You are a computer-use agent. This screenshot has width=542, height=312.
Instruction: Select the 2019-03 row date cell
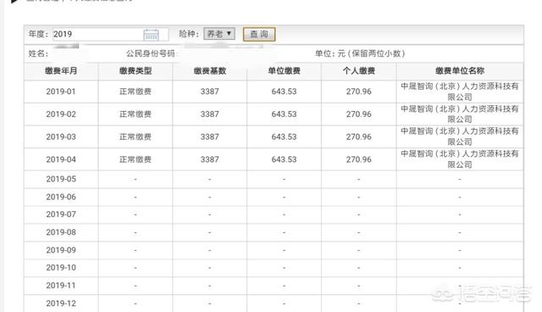[x=61, y=137]
